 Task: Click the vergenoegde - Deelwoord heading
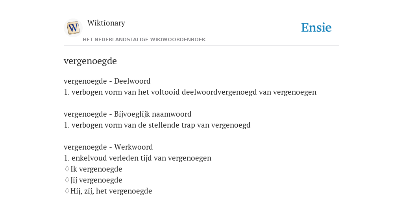click(x=107, y=81)
